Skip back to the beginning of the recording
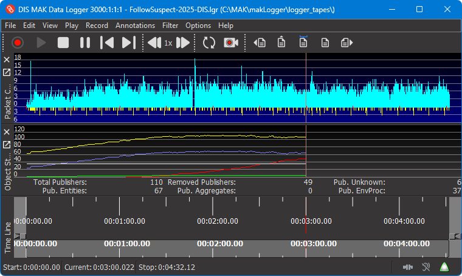The width and height of the screenshot is (462, 276). point(107,43)
